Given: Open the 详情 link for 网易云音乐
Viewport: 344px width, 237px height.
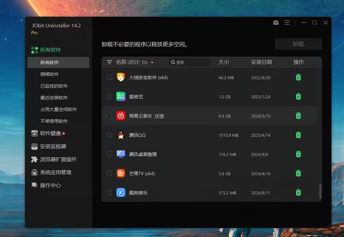Looking at the screenshot, I should click(159, 116).
